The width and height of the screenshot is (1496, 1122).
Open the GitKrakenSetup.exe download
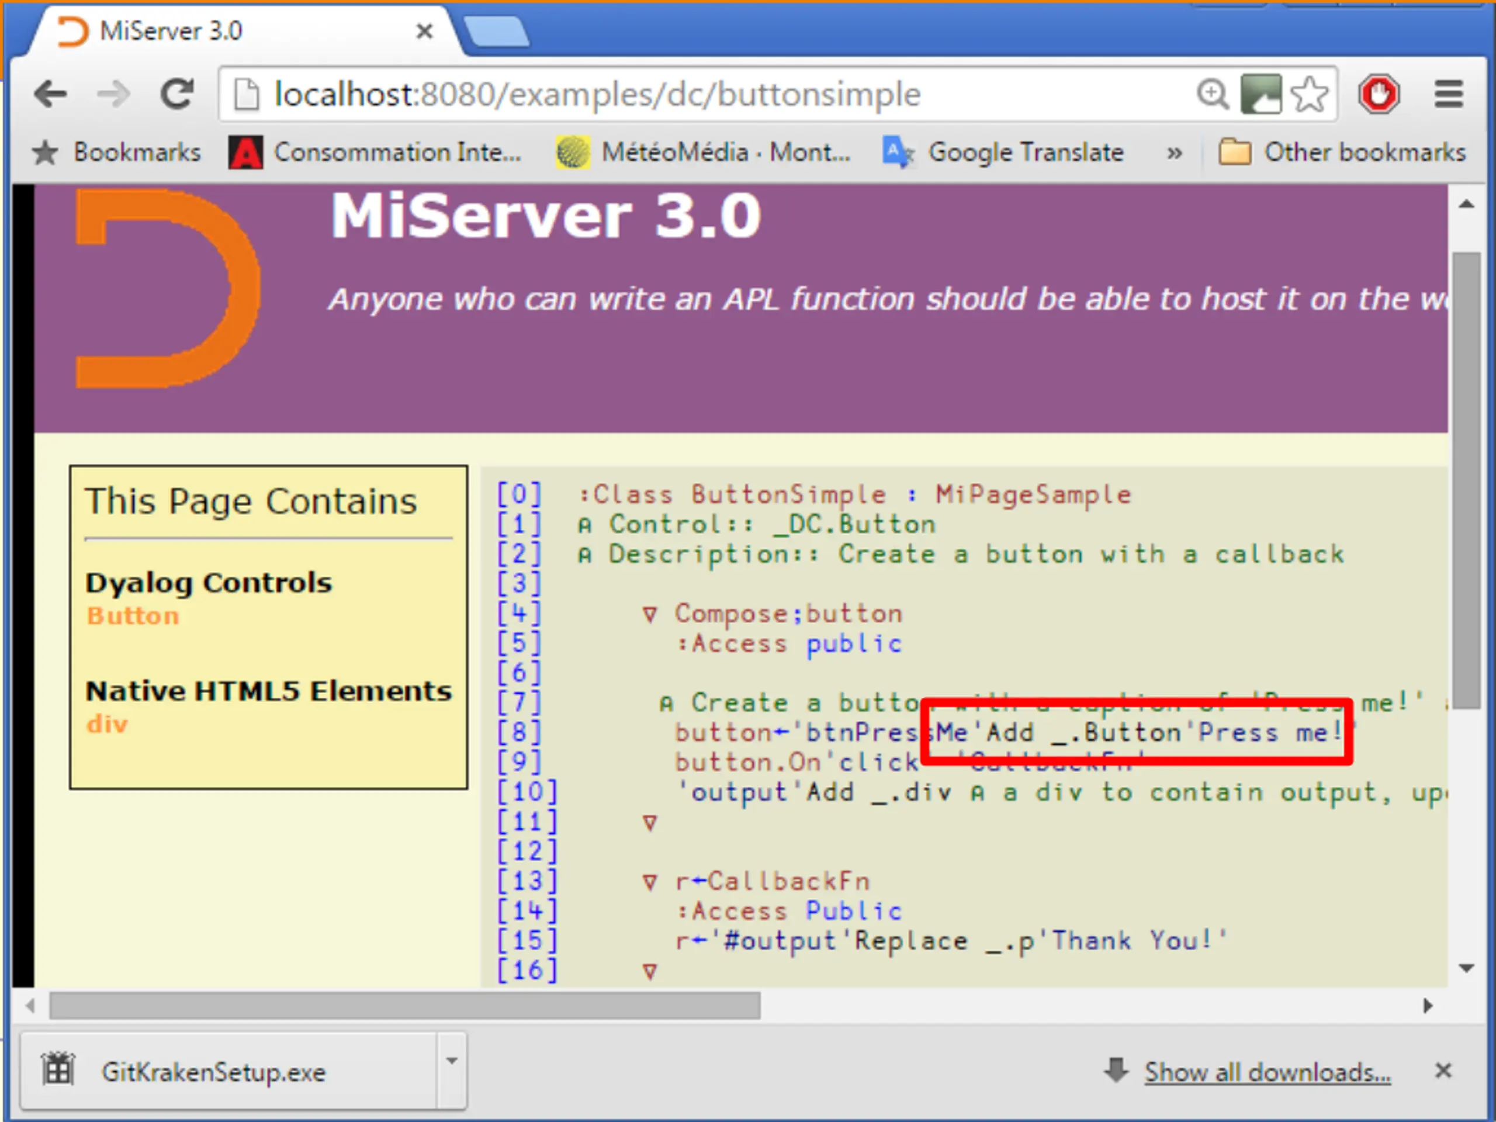[228, 1072]
